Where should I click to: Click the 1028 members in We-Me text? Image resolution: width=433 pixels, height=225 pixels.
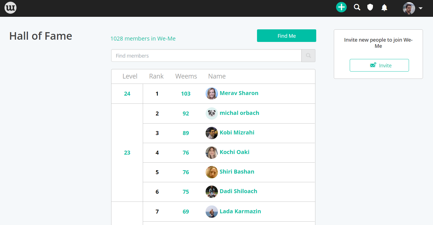coord(143,39)
